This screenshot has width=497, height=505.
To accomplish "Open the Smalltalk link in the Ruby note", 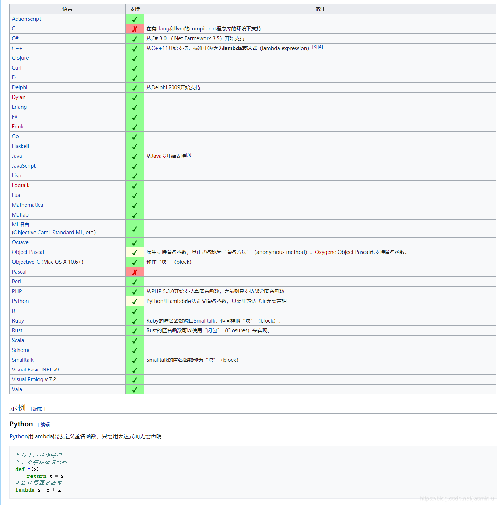I will [x=205, y=321].
